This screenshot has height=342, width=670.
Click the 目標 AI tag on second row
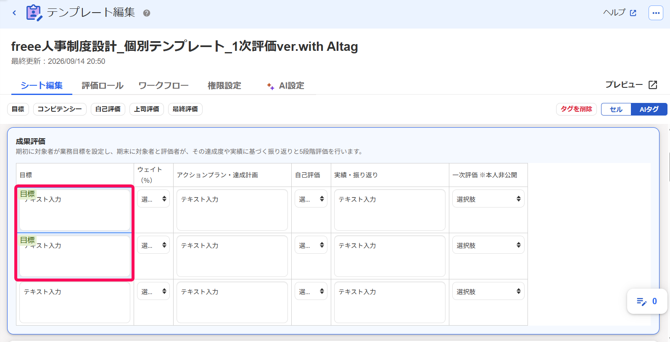28,240
